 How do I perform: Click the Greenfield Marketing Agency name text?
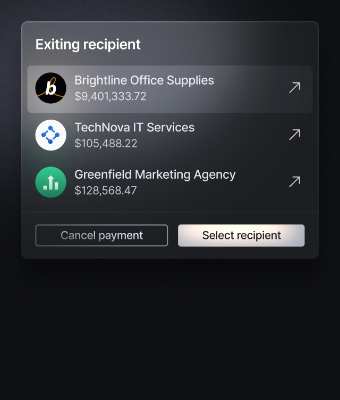(x=155, y=174)
